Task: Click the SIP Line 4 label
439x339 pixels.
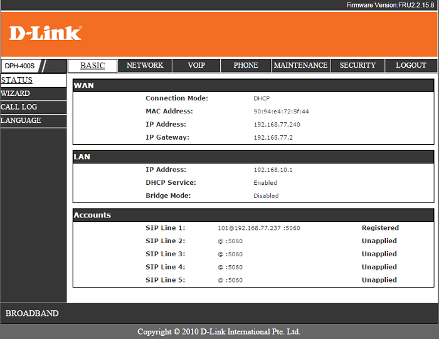Action: coord(165,267)
